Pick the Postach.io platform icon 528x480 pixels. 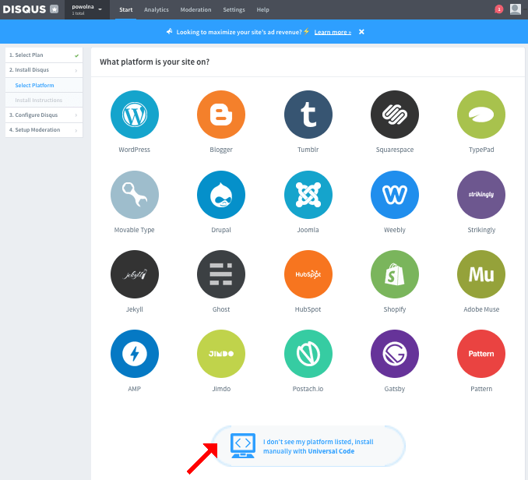pyautogui.click(x=308, y=354)
